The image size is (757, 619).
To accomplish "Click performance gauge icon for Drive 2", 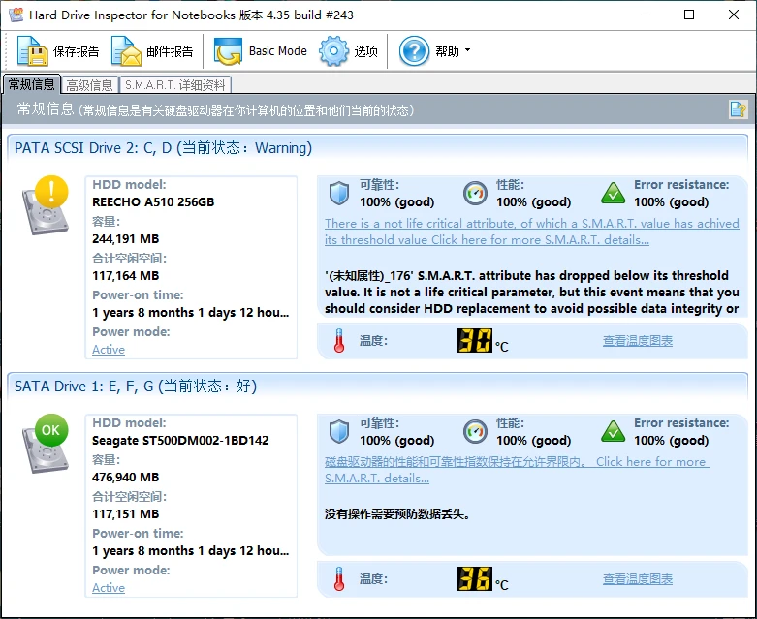I will coord(475,193).
